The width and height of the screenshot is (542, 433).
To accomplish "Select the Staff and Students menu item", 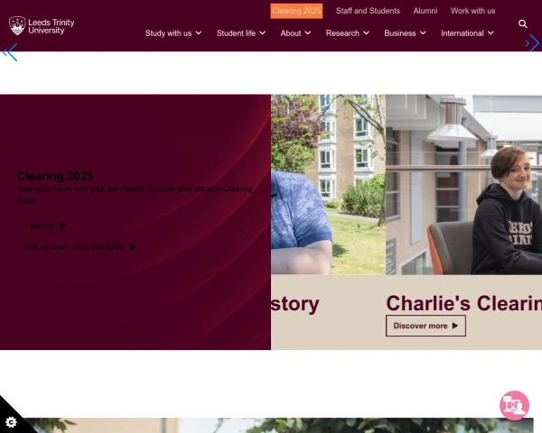I will (368, 11).
